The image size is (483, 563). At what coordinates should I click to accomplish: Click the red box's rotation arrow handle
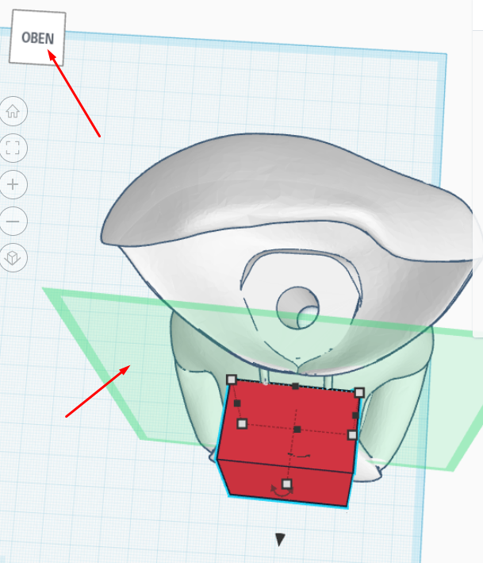(x=282, y=492)
